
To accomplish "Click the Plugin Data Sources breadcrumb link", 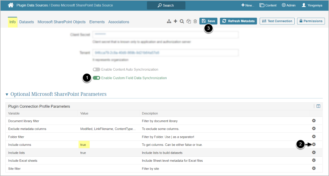I will (x=32, y=5).
